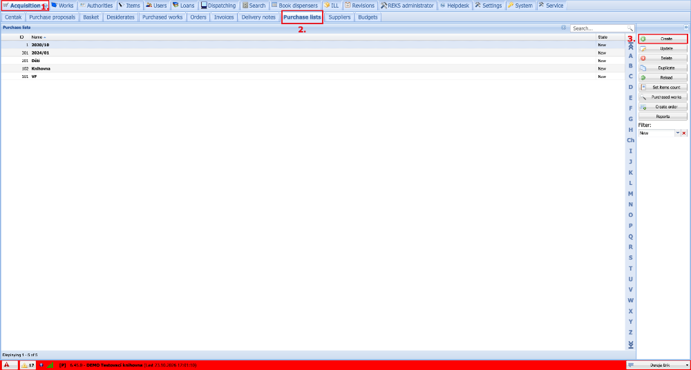Filter alphabet index by letter S
This screenshot has width=691, height=370.
click(x=631, y=257)
